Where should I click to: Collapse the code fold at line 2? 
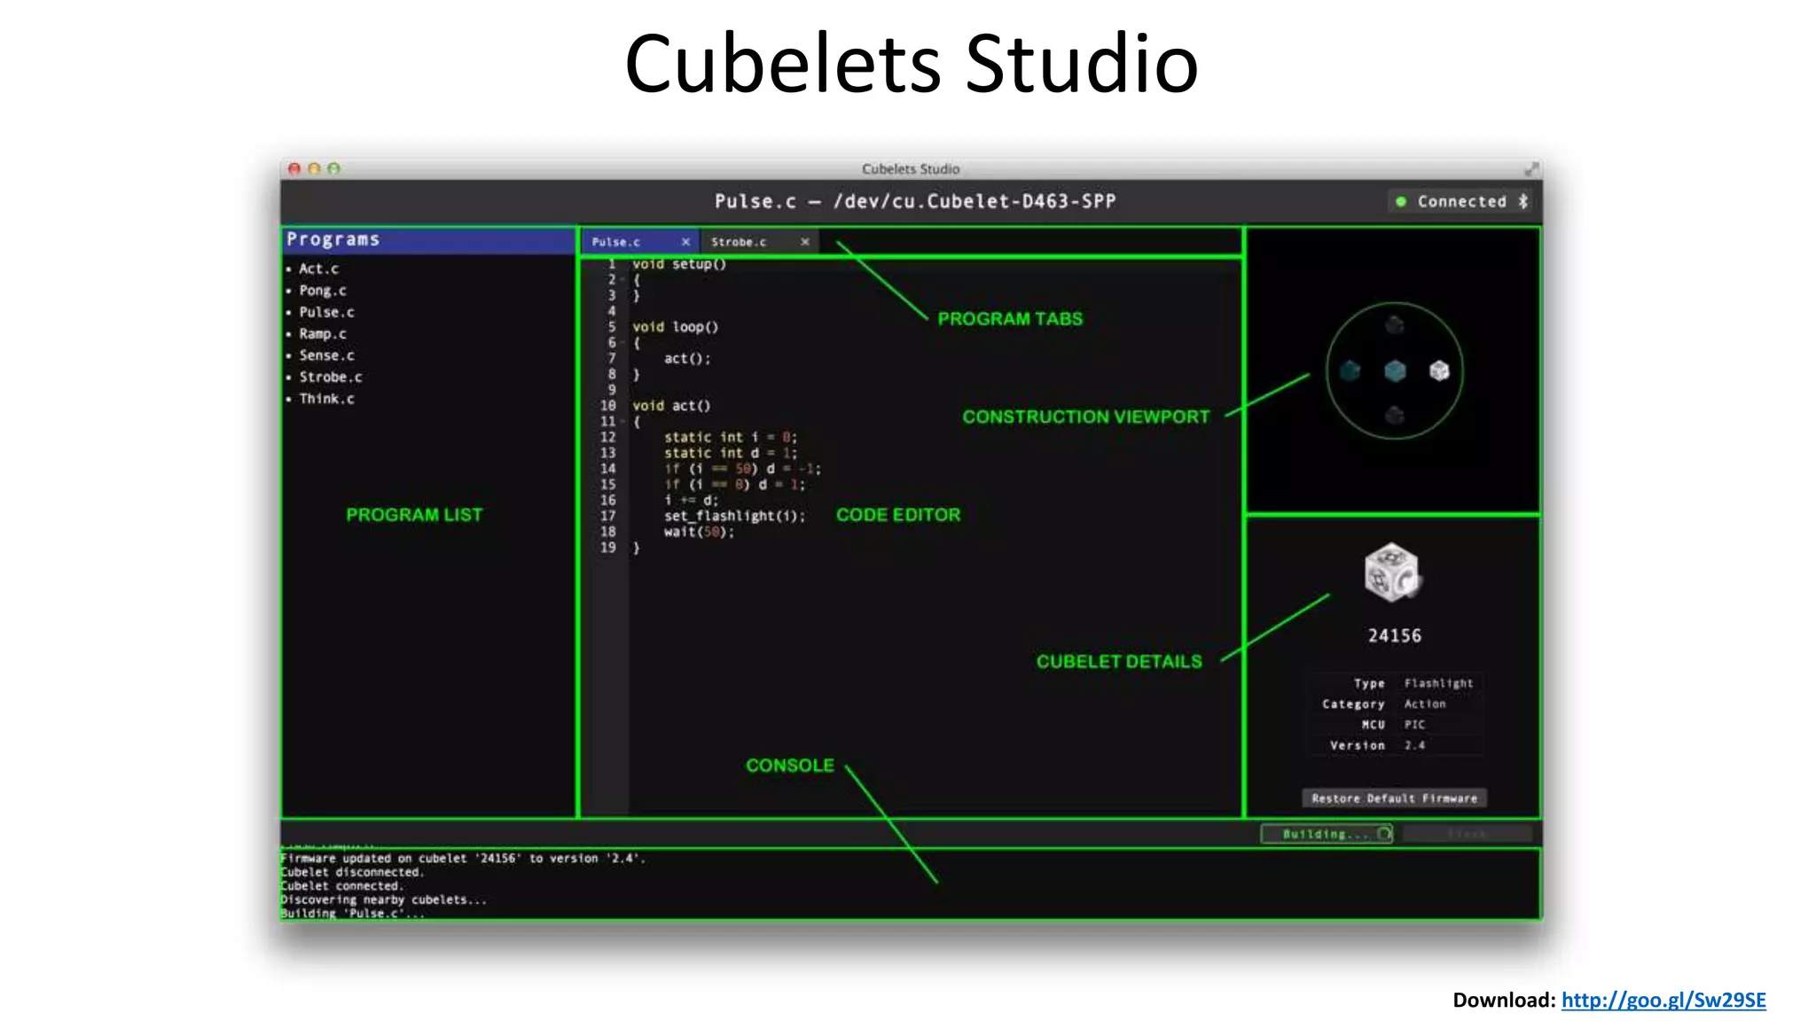[623, 280]
